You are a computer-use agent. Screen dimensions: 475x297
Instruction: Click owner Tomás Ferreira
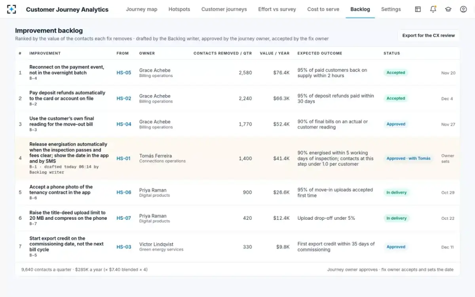tap(156, 156)
